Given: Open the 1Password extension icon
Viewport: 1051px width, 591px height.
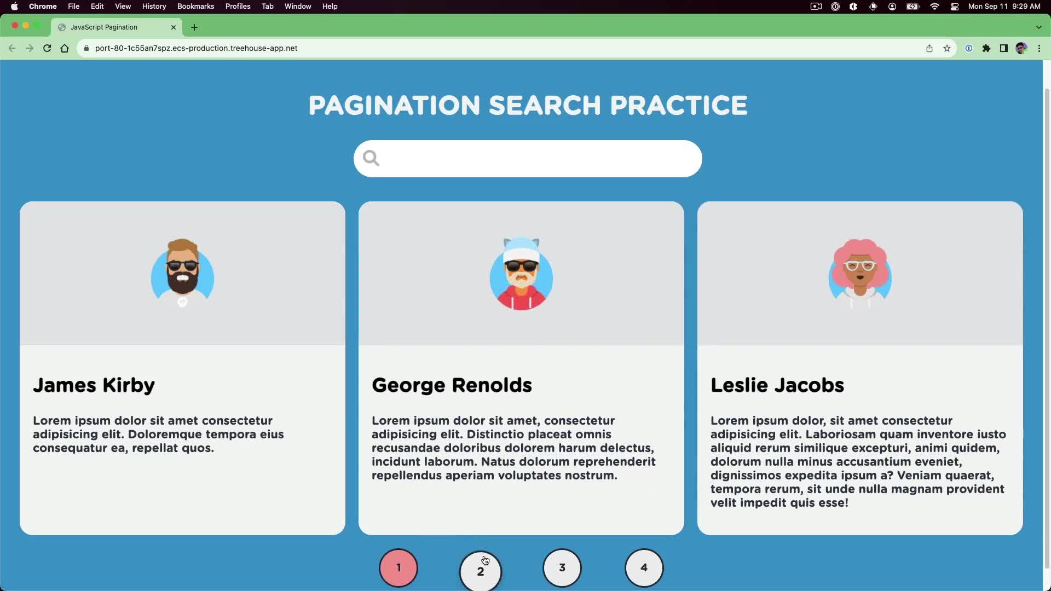Looking at the screenshot, I should coord(969,48).
